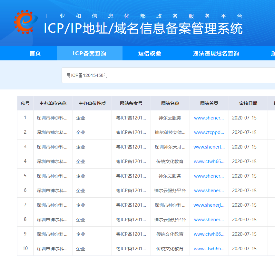
Task: Click site name 传统文化教育 in row 10
Action: click(x=170, y=249)
